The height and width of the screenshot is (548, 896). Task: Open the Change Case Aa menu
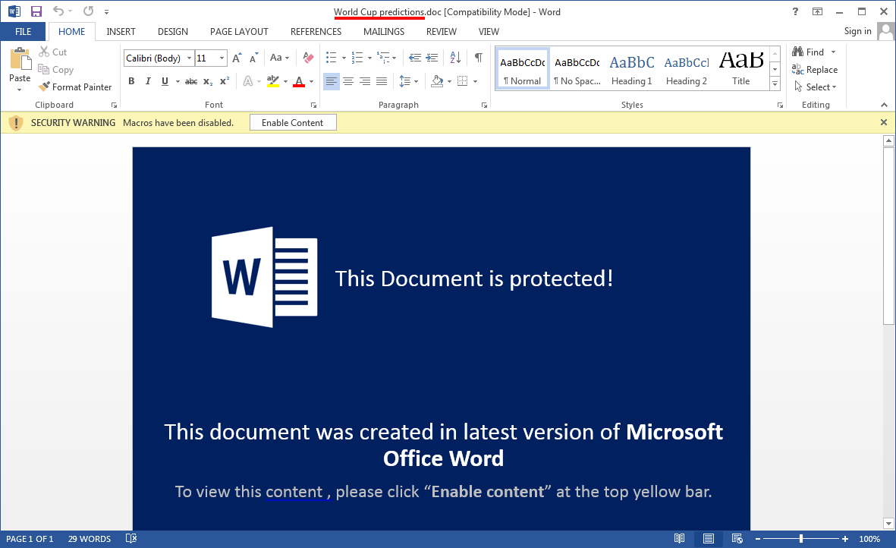(279, 58)
